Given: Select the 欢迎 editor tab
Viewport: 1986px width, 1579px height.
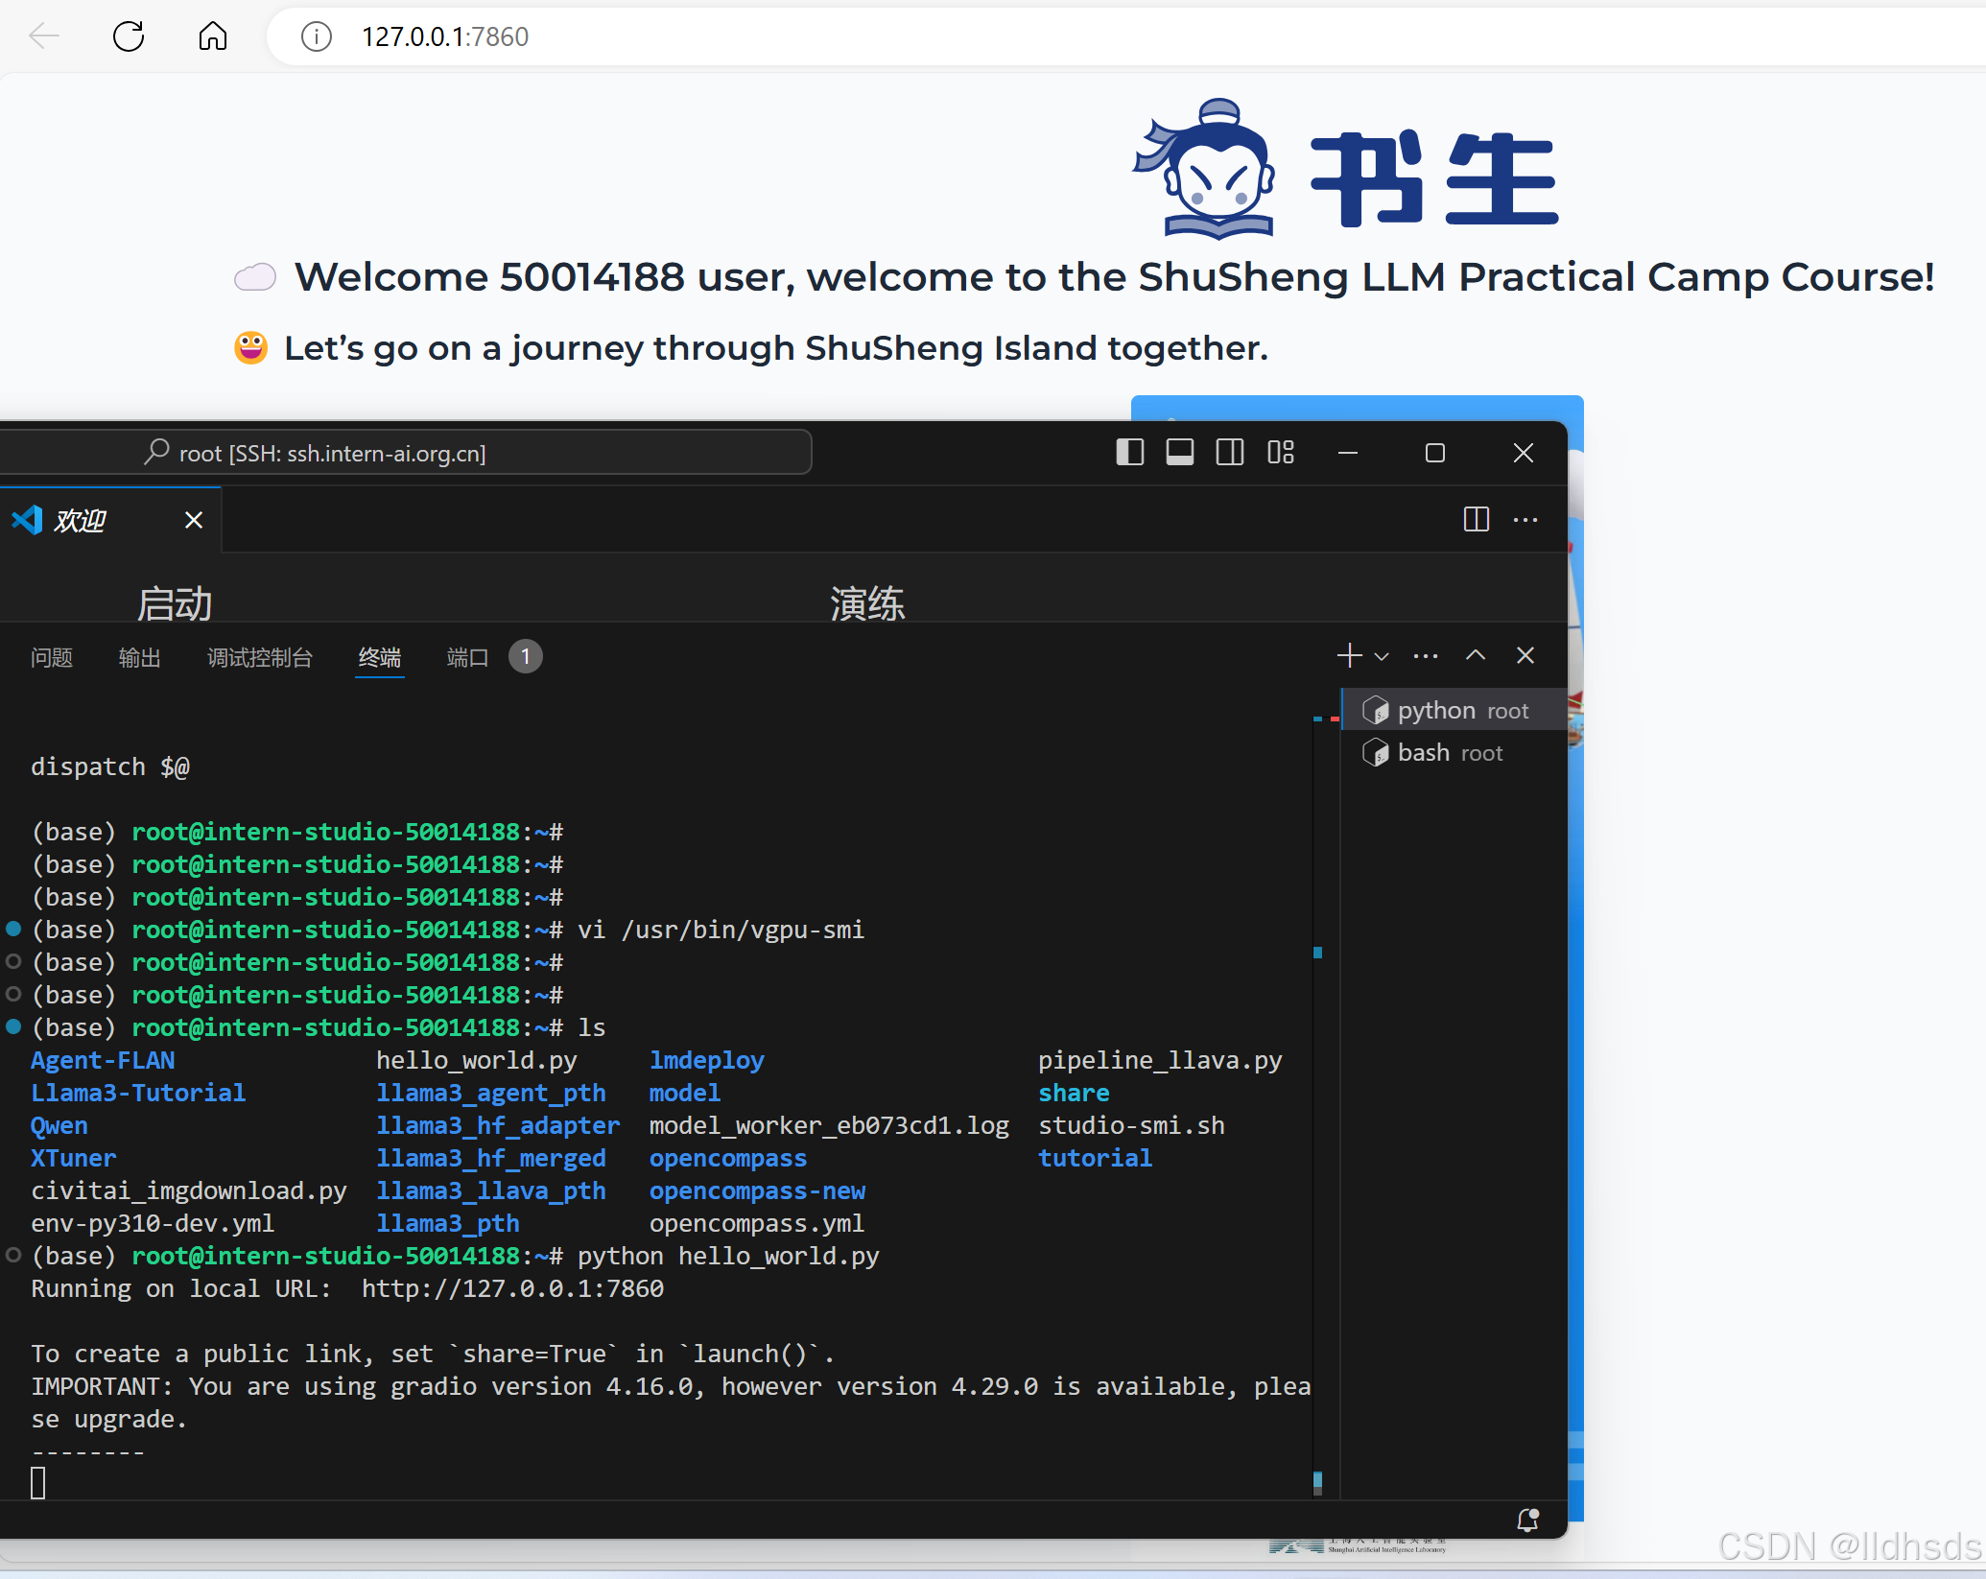Looking at the screenshot, I should pos(109,520).
